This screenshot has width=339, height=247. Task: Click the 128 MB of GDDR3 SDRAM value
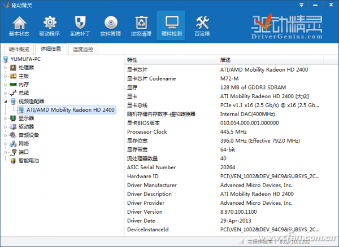click(x=253, y=87)
